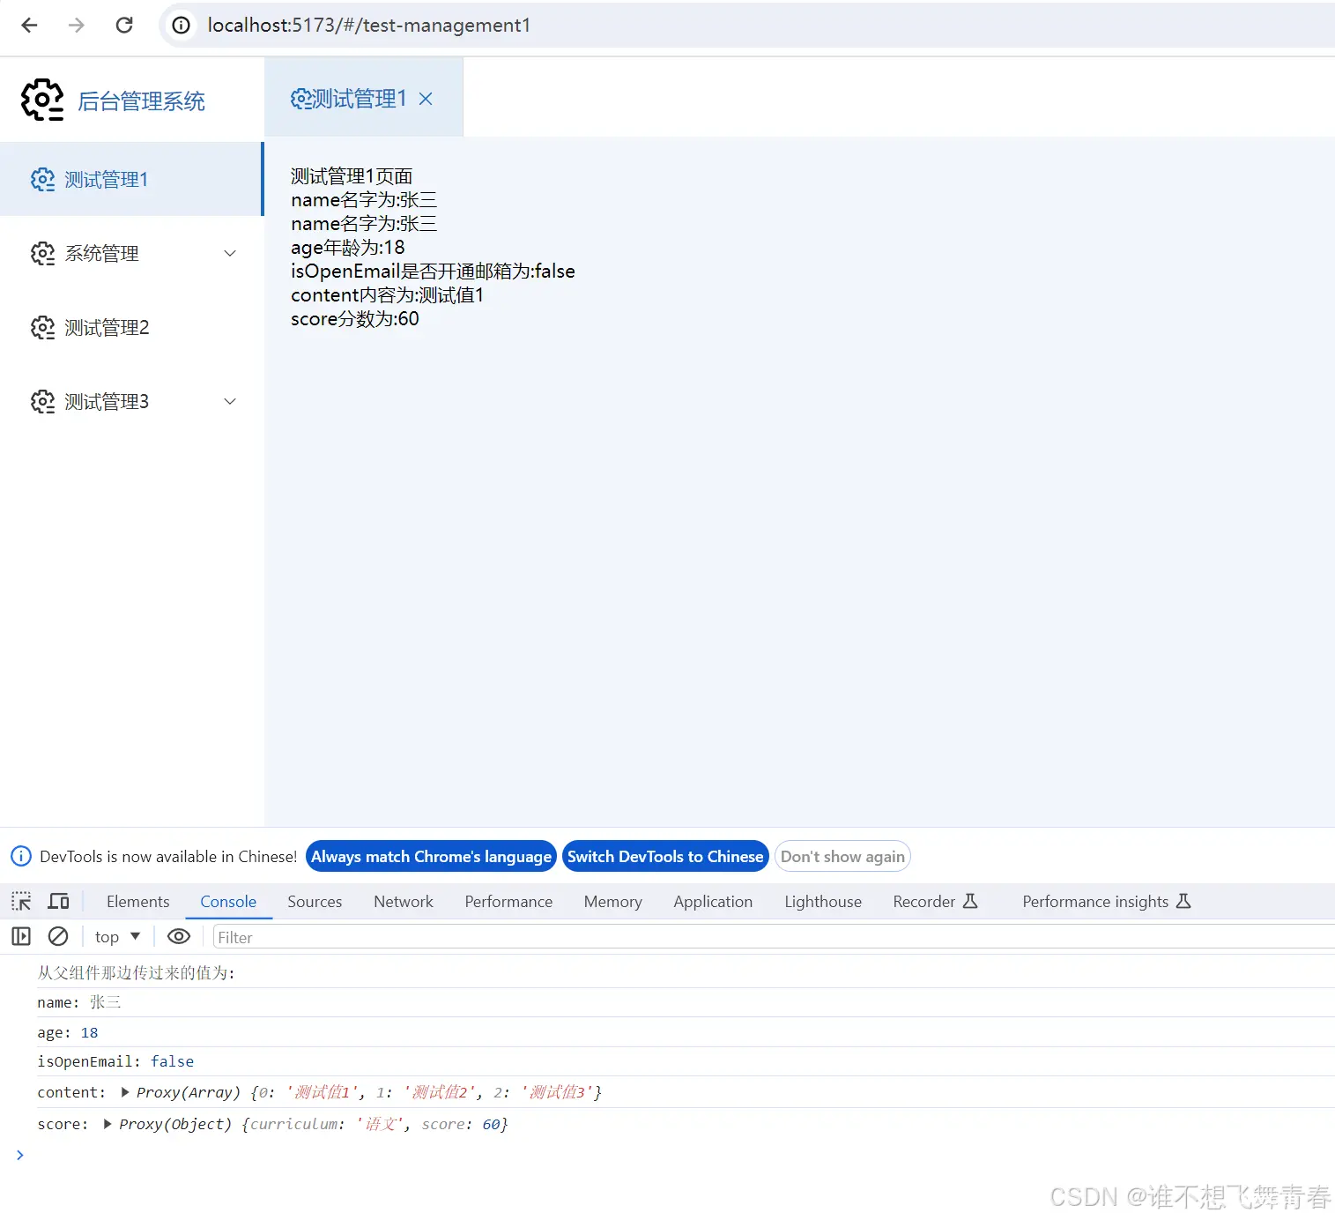Click the text 测试管理1页面
The image size is (1335, 1220).
[x=352, y=176]
